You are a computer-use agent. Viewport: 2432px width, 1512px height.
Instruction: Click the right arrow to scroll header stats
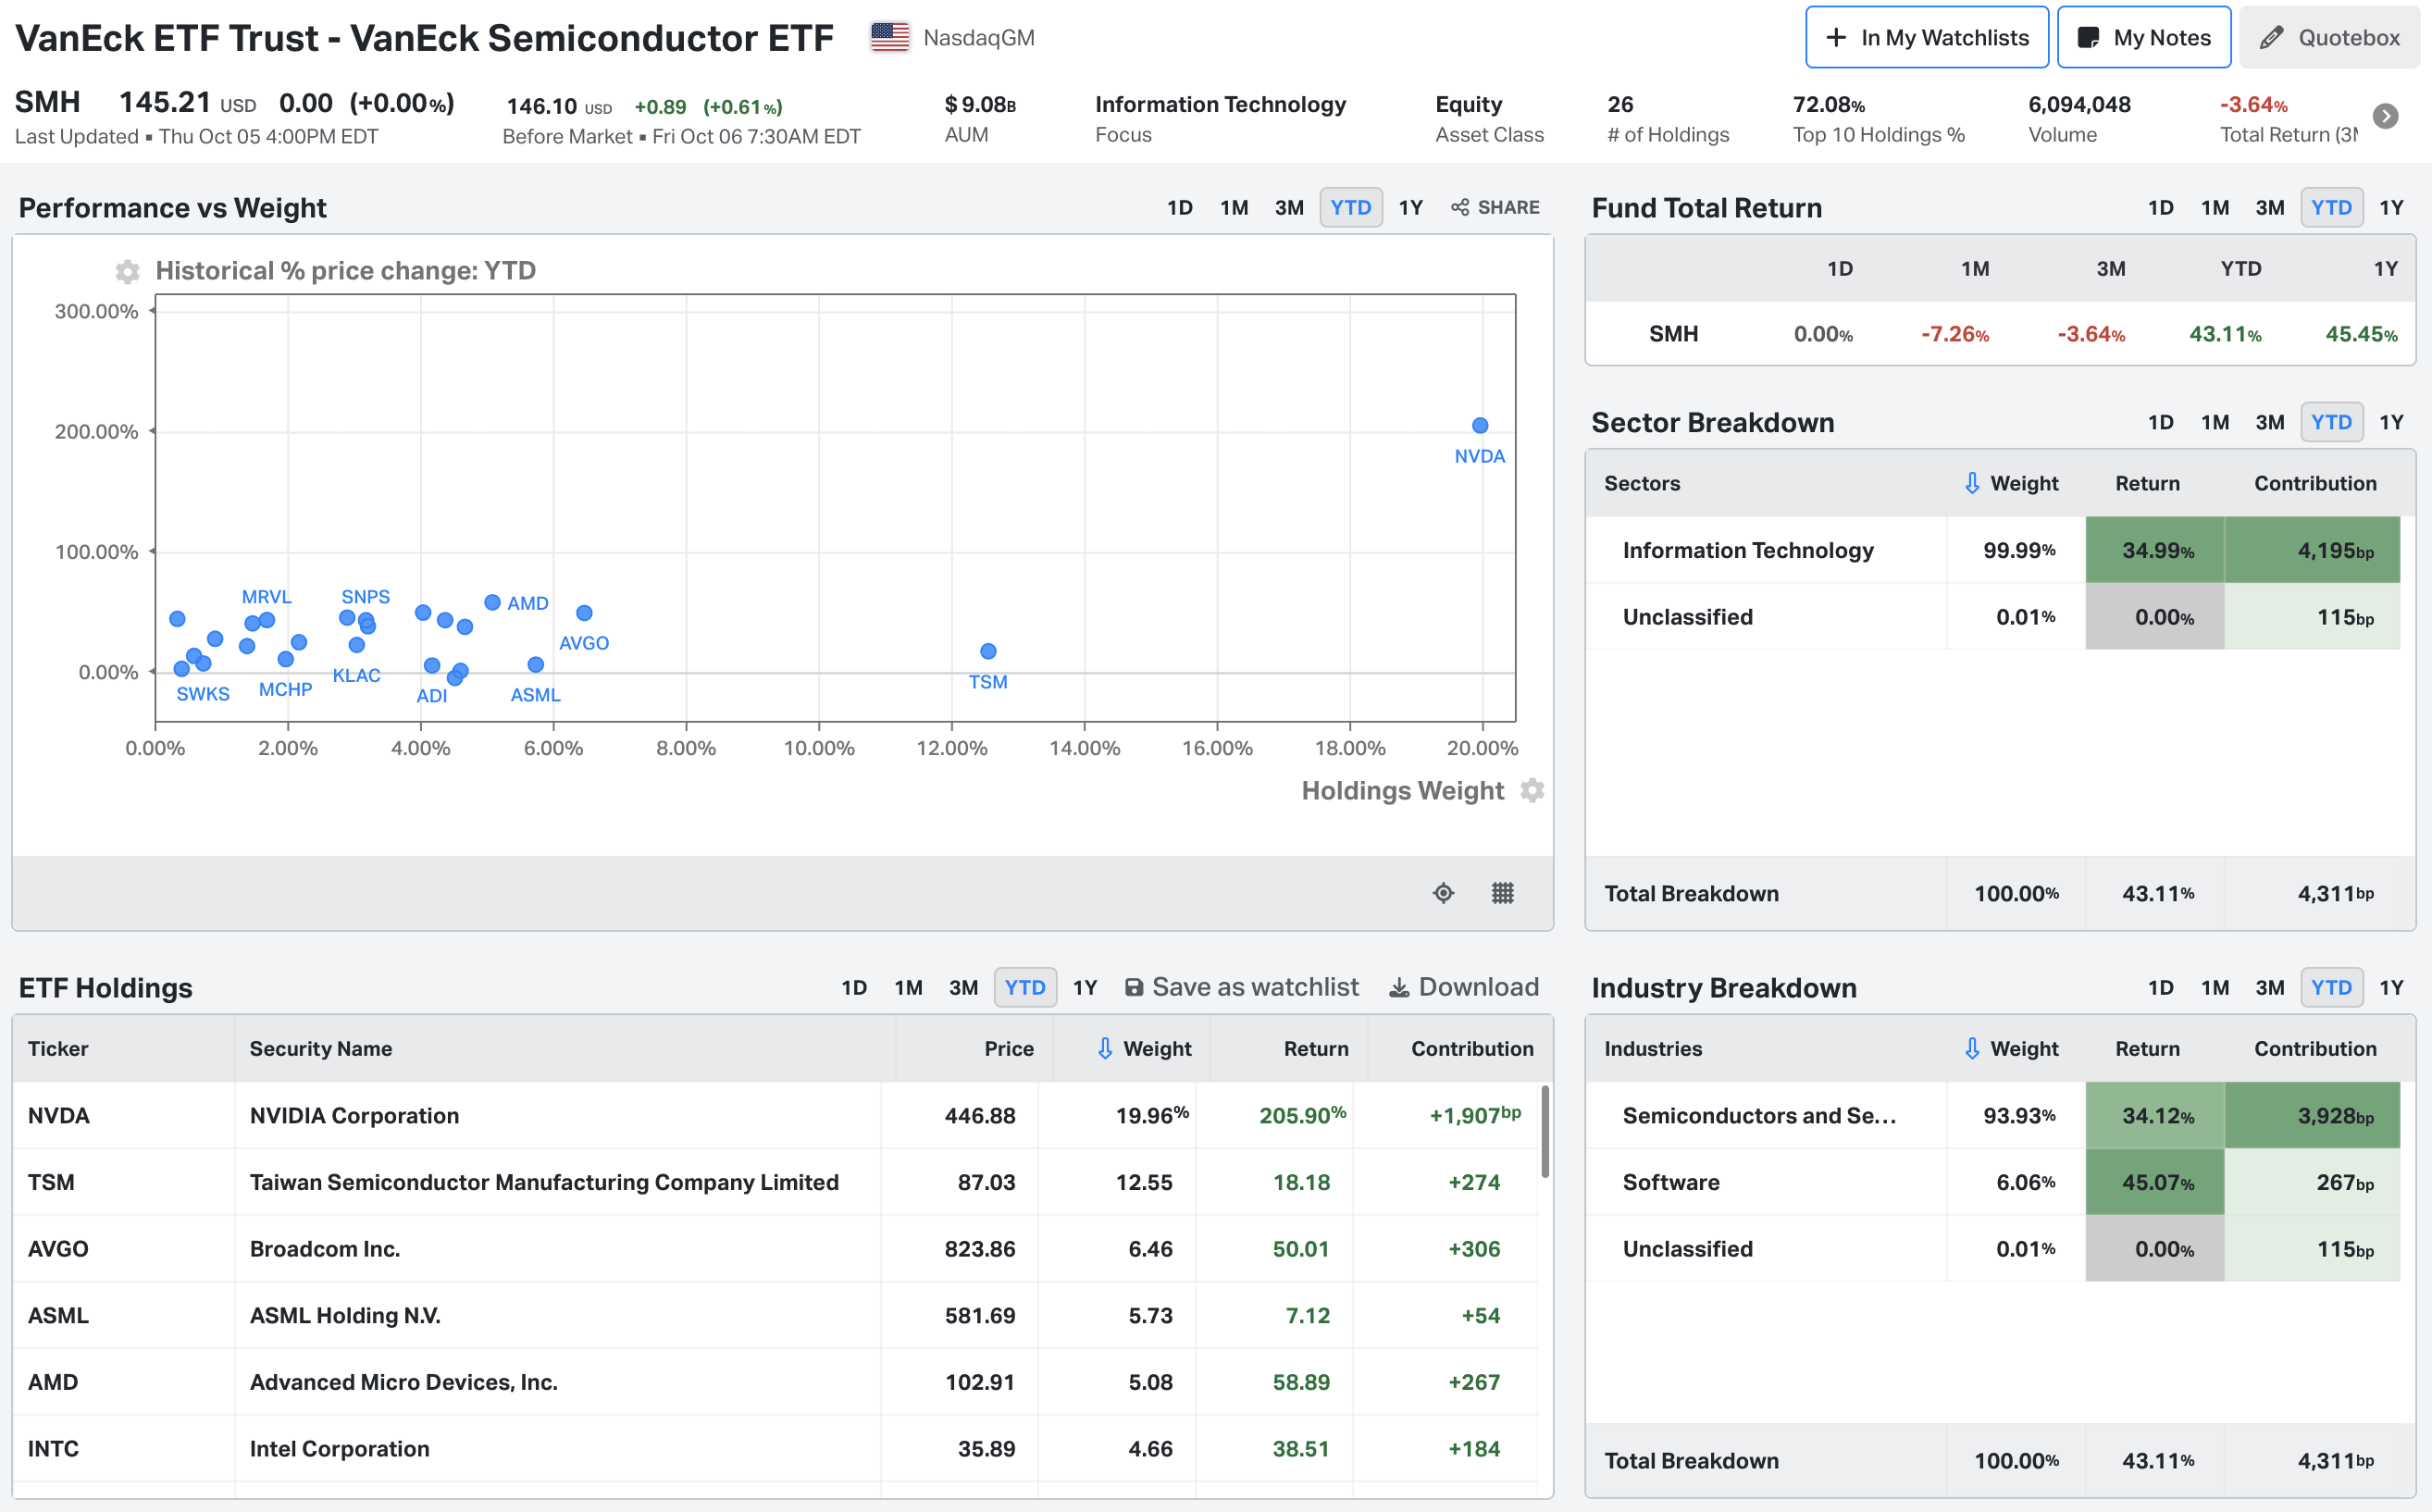(x=2385, y=116)
